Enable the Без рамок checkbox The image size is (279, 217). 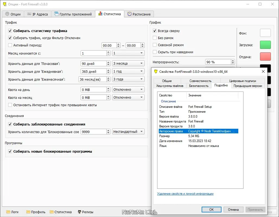(x=155, y=38)
